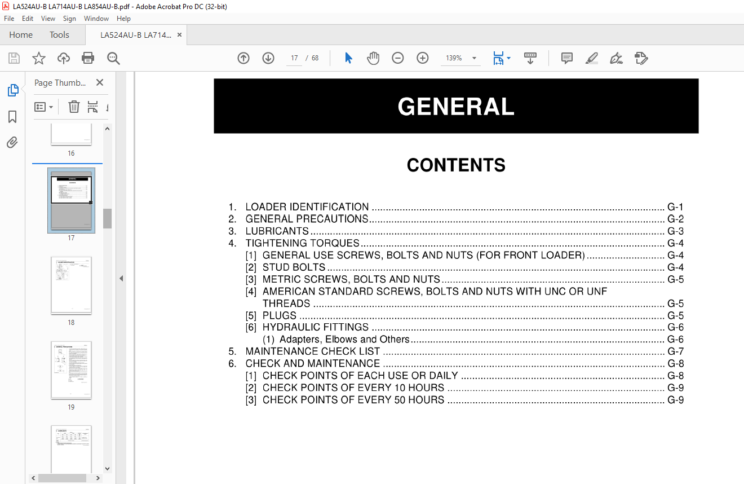
Task: Add a comment with the sticky note icon
Action: [567, 58]
